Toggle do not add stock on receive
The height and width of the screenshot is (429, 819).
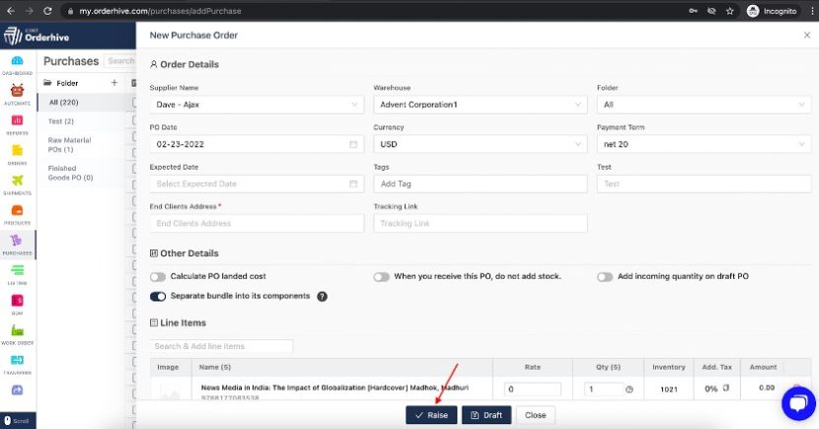click(381, 277)
